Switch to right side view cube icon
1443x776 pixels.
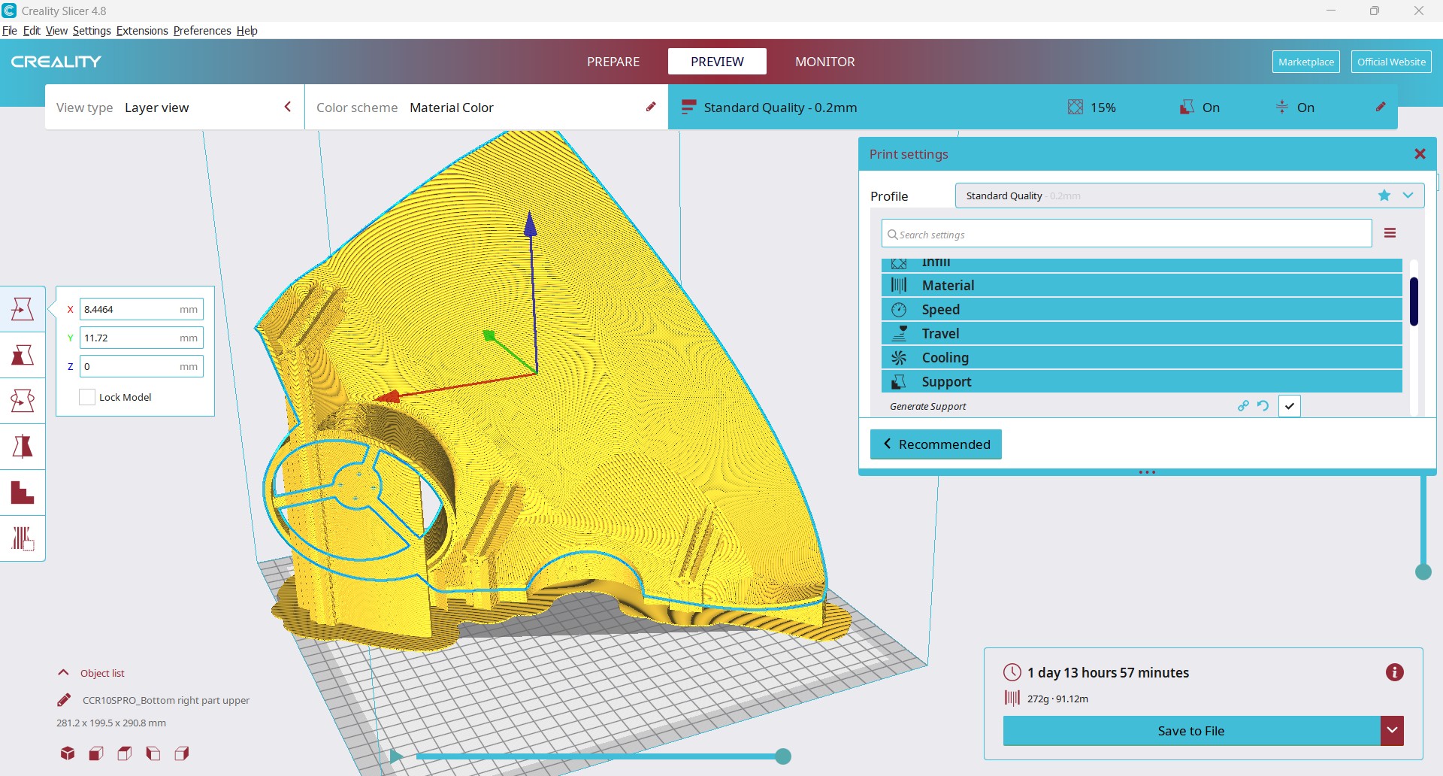tap(182, 753)
